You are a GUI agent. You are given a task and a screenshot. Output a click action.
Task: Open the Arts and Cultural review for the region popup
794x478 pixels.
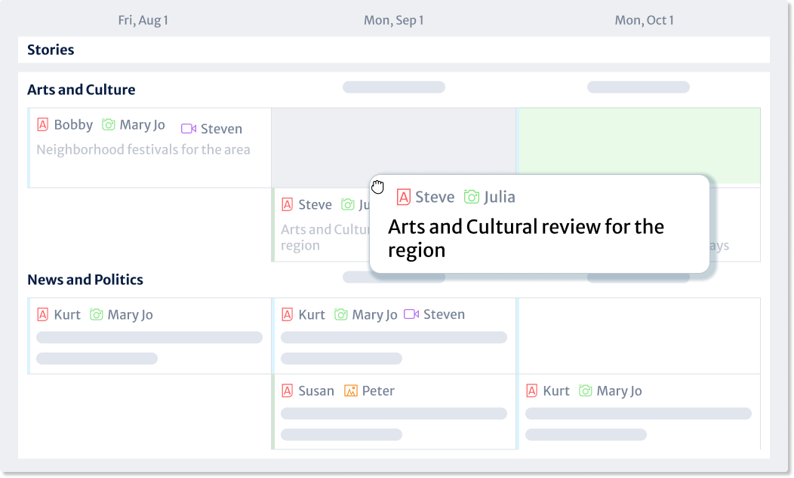pos(525,237)
